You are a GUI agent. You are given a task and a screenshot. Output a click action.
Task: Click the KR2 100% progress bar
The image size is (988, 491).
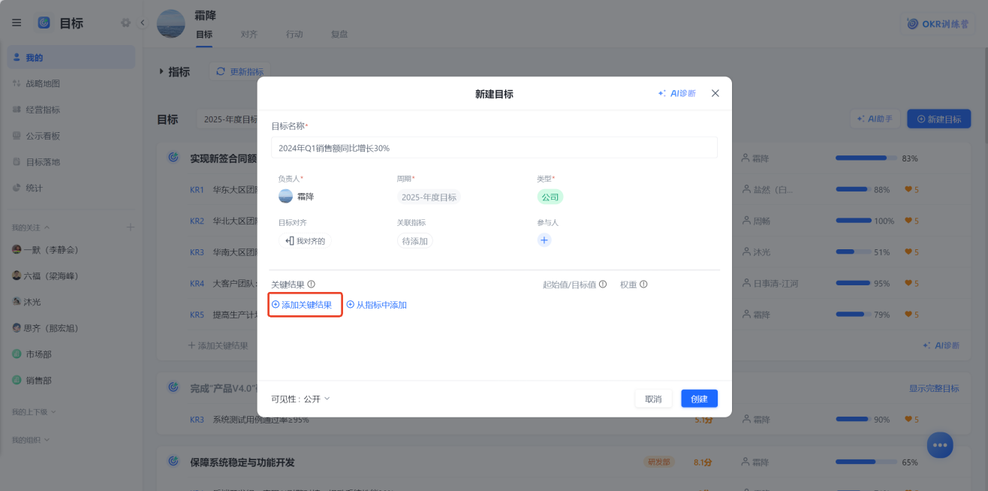(854, 221)
